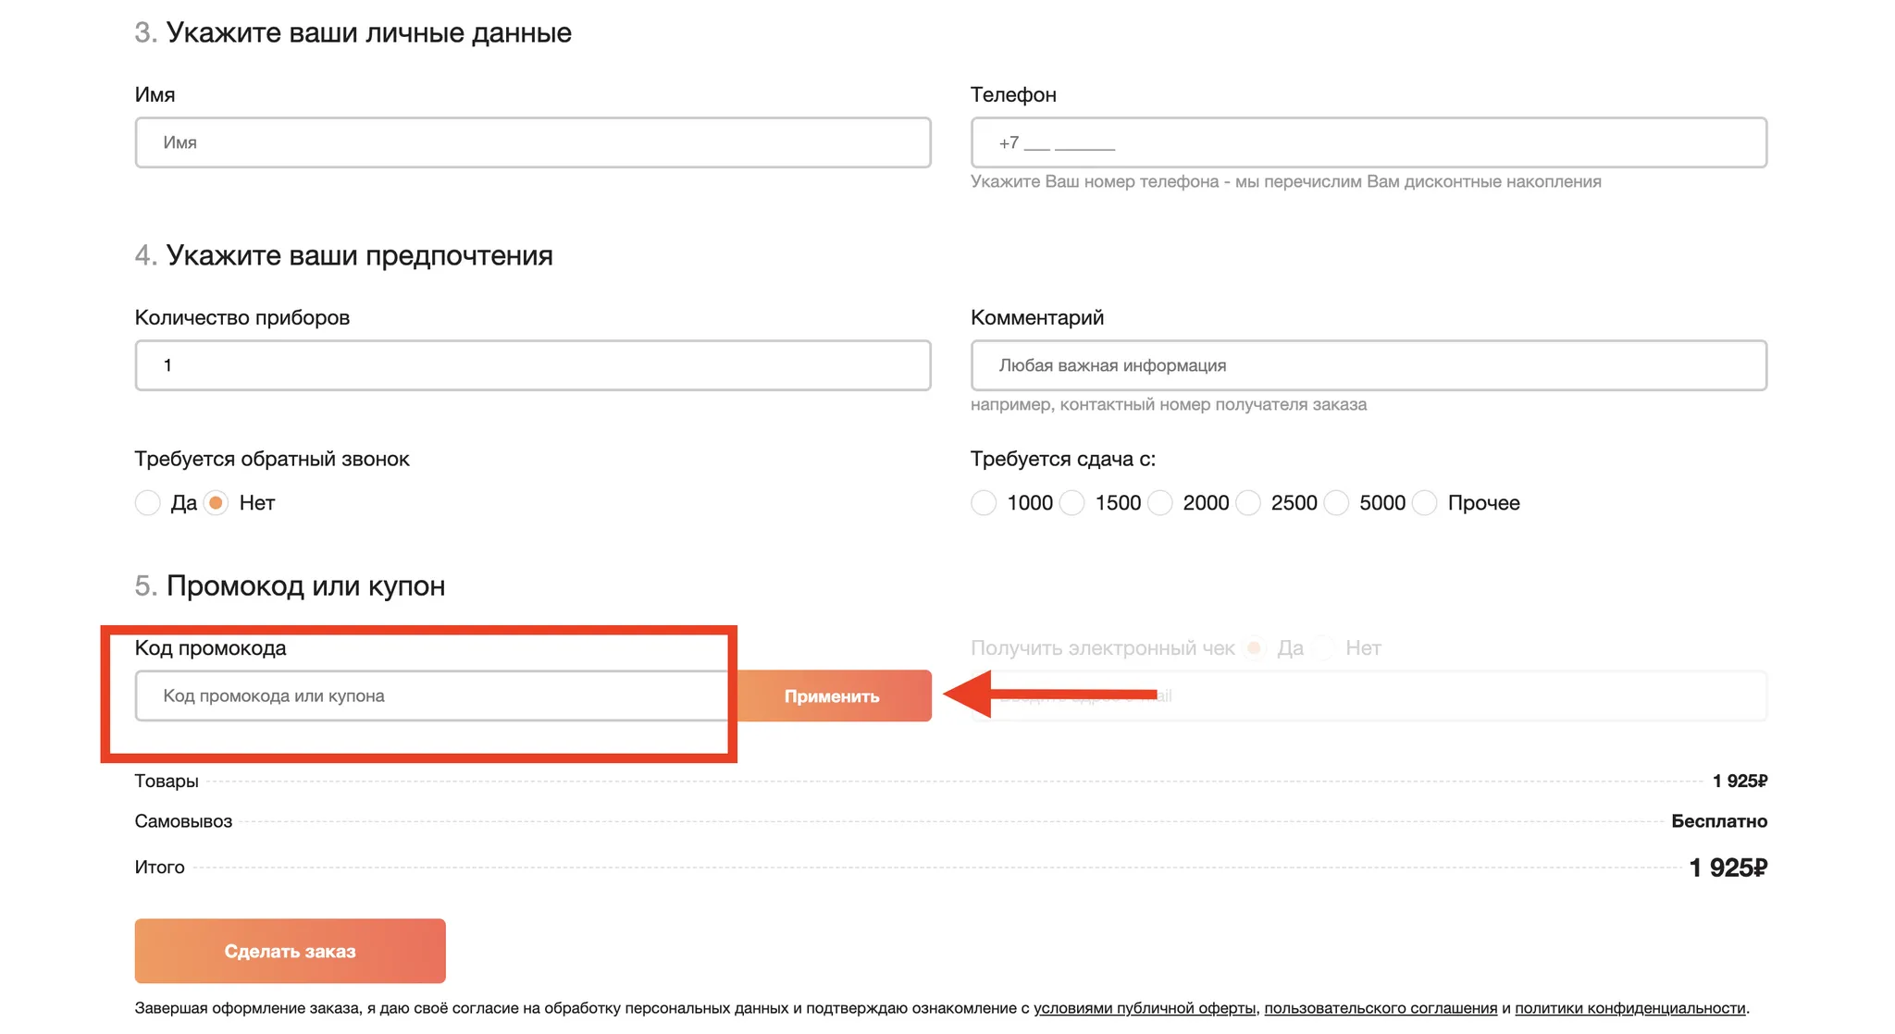Click the Количество приборов field

pos(533,365)
